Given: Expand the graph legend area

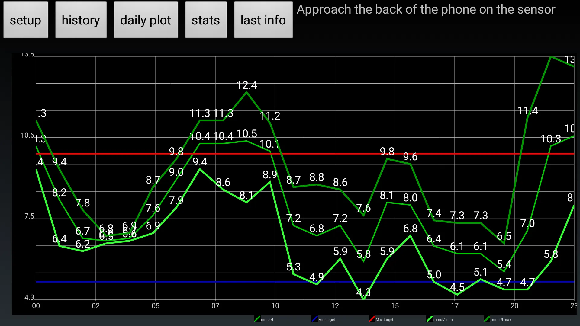Looking at the screenshot, I should click(x=379, y=319).
